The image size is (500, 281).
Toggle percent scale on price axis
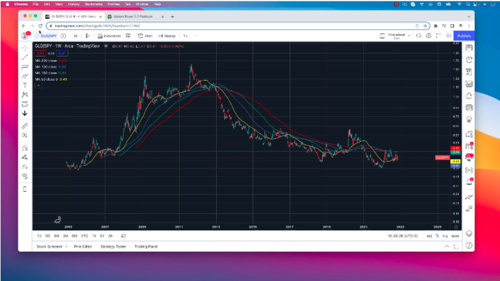(x=437, y=235)
